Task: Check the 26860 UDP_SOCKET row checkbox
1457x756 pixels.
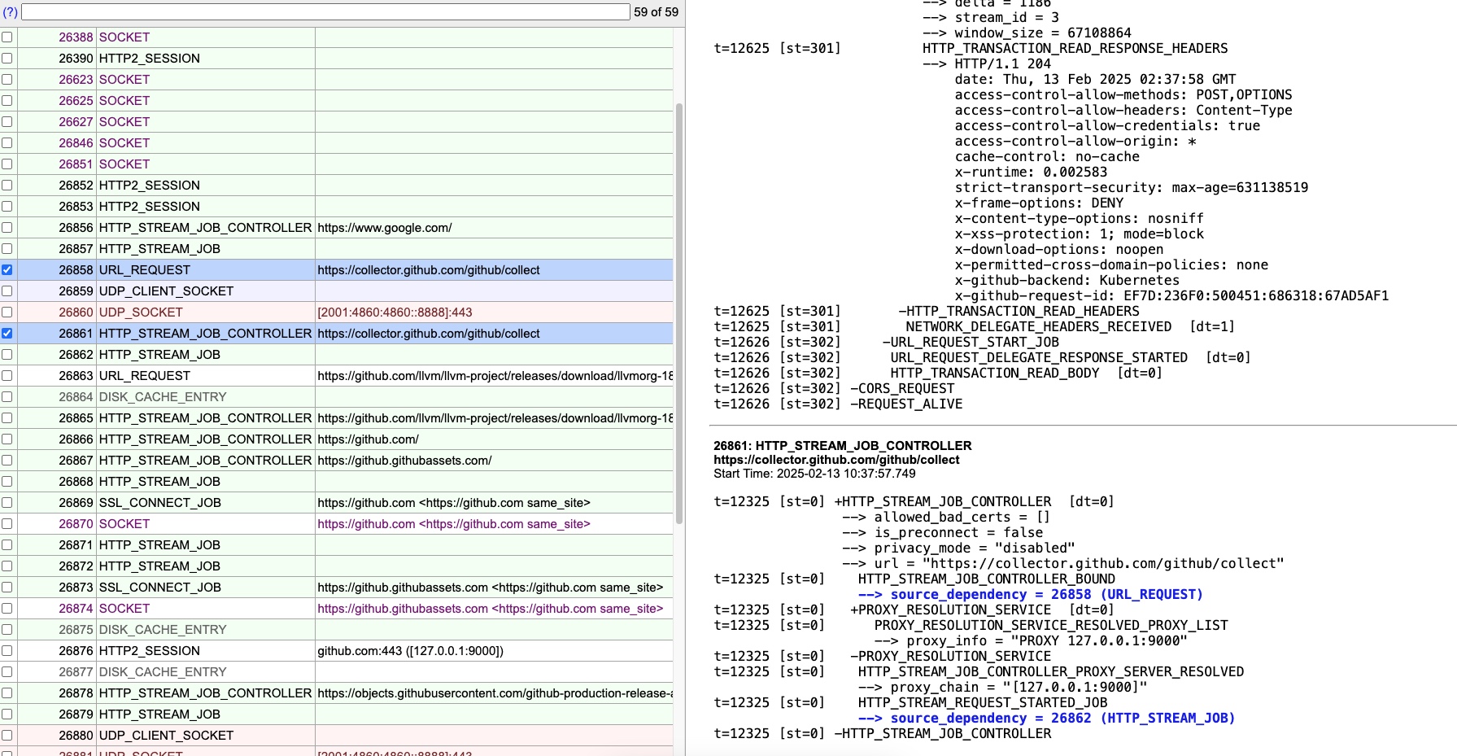Action: coord(7,312)
